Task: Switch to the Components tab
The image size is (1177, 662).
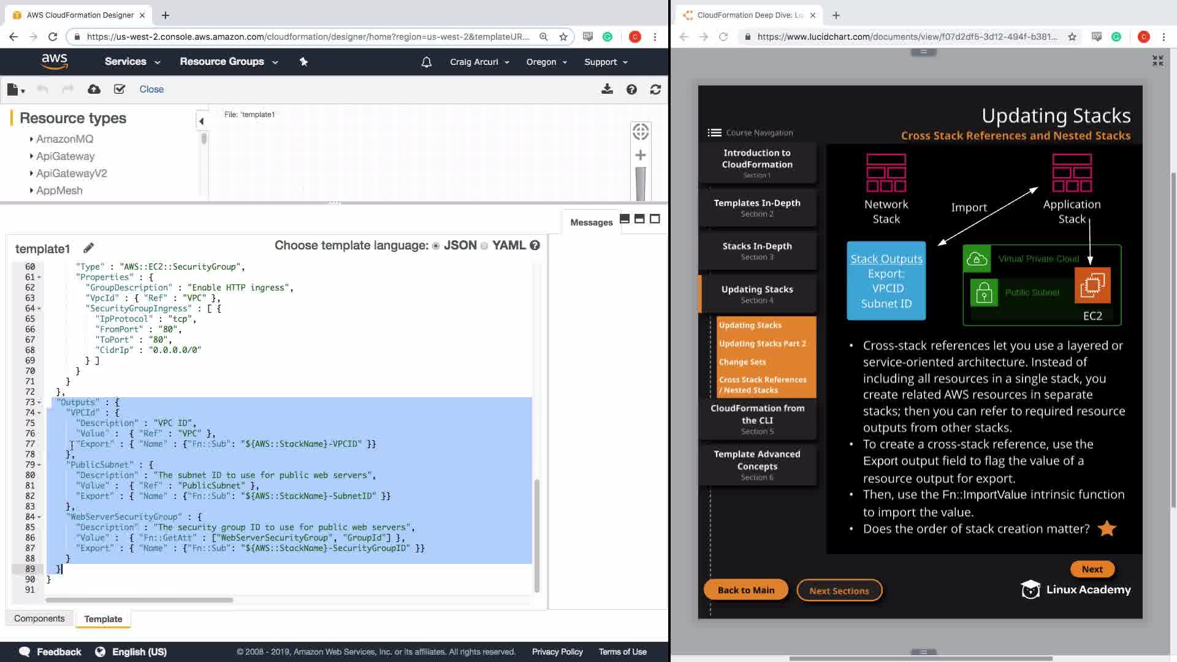Action: tap(39, 618)
